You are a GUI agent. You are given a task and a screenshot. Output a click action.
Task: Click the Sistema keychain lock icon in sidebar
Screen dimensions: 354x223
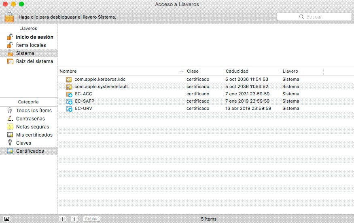click(10, 53)
